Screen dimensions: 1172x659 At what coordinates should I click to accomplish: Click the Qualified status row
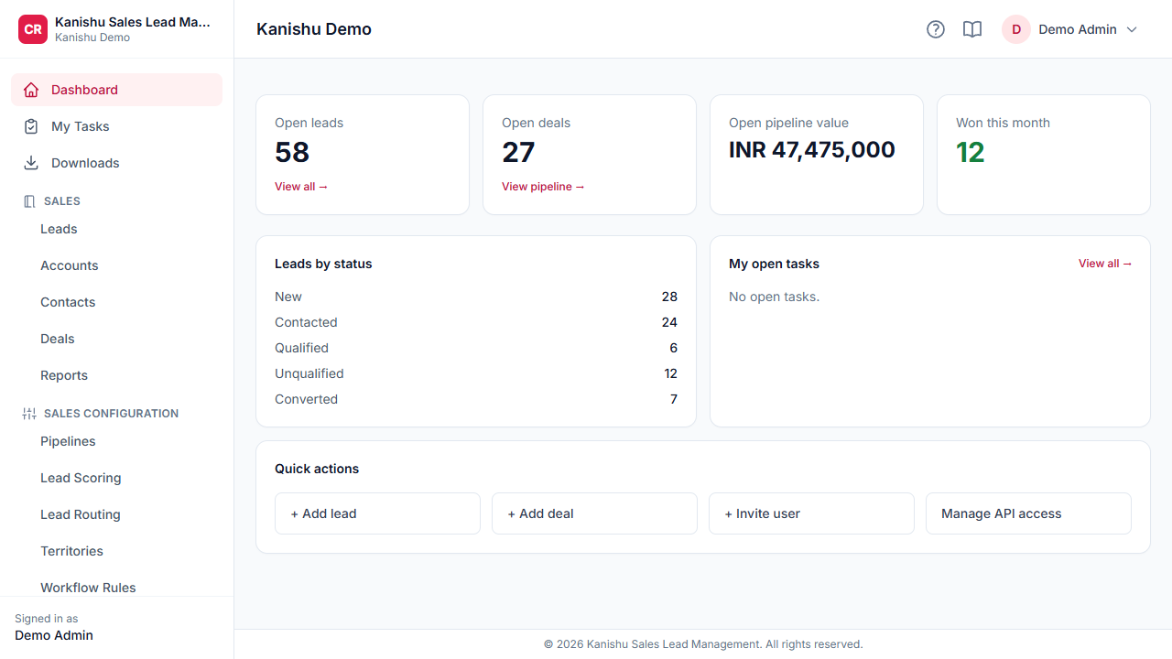coord(476,348)
